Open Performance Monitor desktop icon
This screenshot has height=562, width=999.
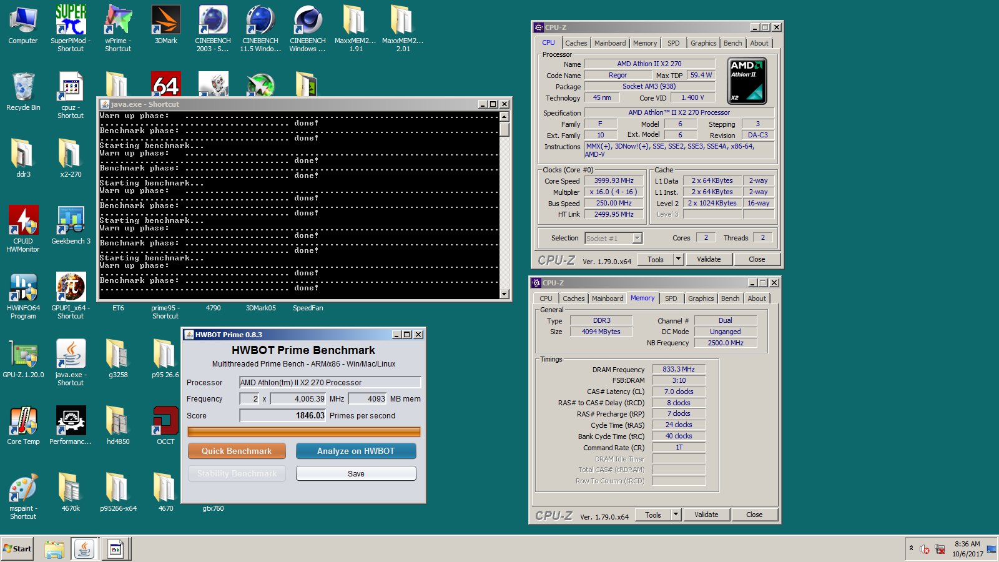[x=71, y=425]
